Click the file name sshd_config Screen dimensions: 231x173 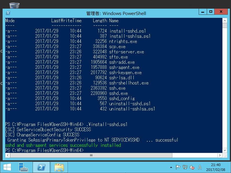(122, 98)
